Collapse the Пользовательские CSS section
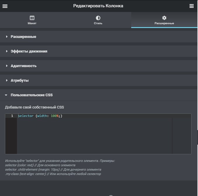 pyautogui.click(x=99, y=95)
